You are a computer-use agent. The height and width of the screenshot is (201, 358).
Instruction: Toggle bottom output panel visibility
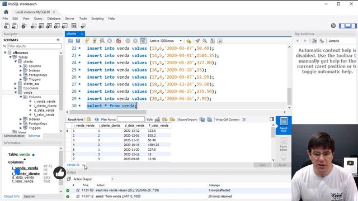(x=348, y=26)
